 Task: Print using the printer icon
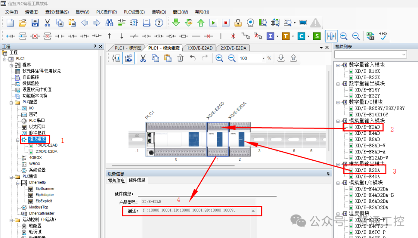[146, 23]
